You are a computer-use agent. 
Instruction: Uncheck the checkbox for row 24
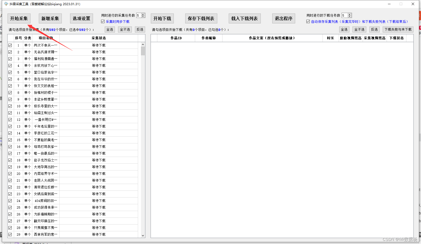tap(10, 201)
